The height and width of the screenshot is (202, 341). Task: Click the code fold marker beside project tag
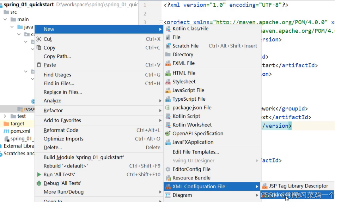point(161,22)
